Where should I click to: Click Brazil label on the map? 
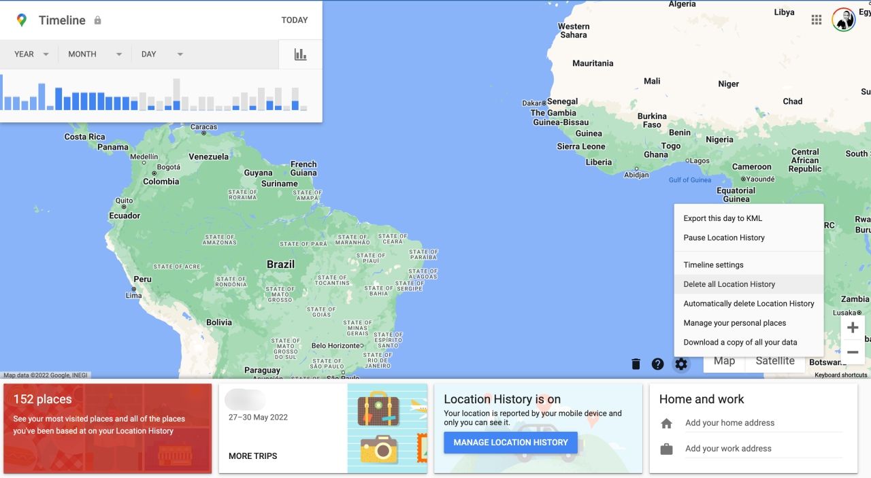(280, 264)
